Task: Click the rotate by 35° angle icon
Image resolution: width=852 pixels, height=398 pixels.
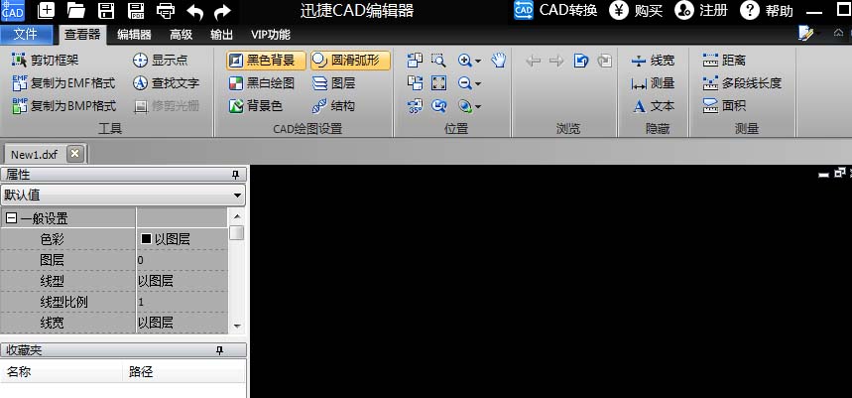Action: (416, 106)
